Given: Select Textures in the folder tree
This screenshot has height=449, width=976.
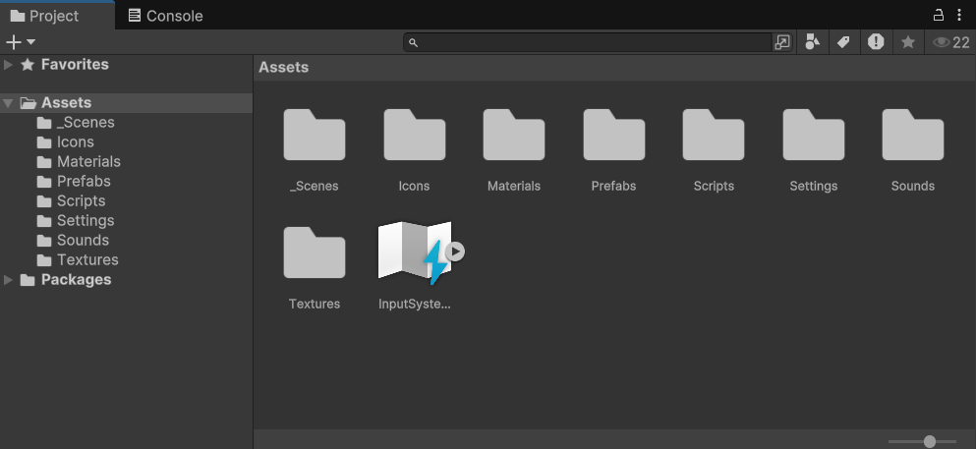Looking at the screenshot, I should tap(87, 260).
